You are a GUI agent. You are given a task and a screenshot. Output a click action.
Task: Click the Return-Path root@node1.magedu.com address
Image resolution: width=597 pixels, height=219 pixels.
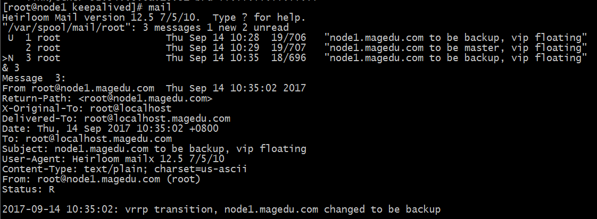coord(145,98)
